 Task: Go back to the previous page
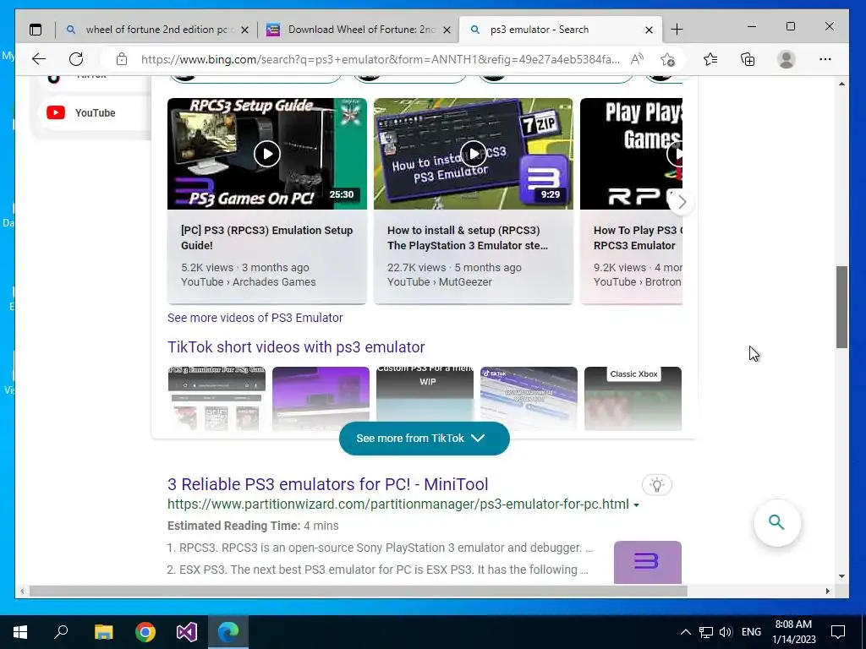(38, 59)
